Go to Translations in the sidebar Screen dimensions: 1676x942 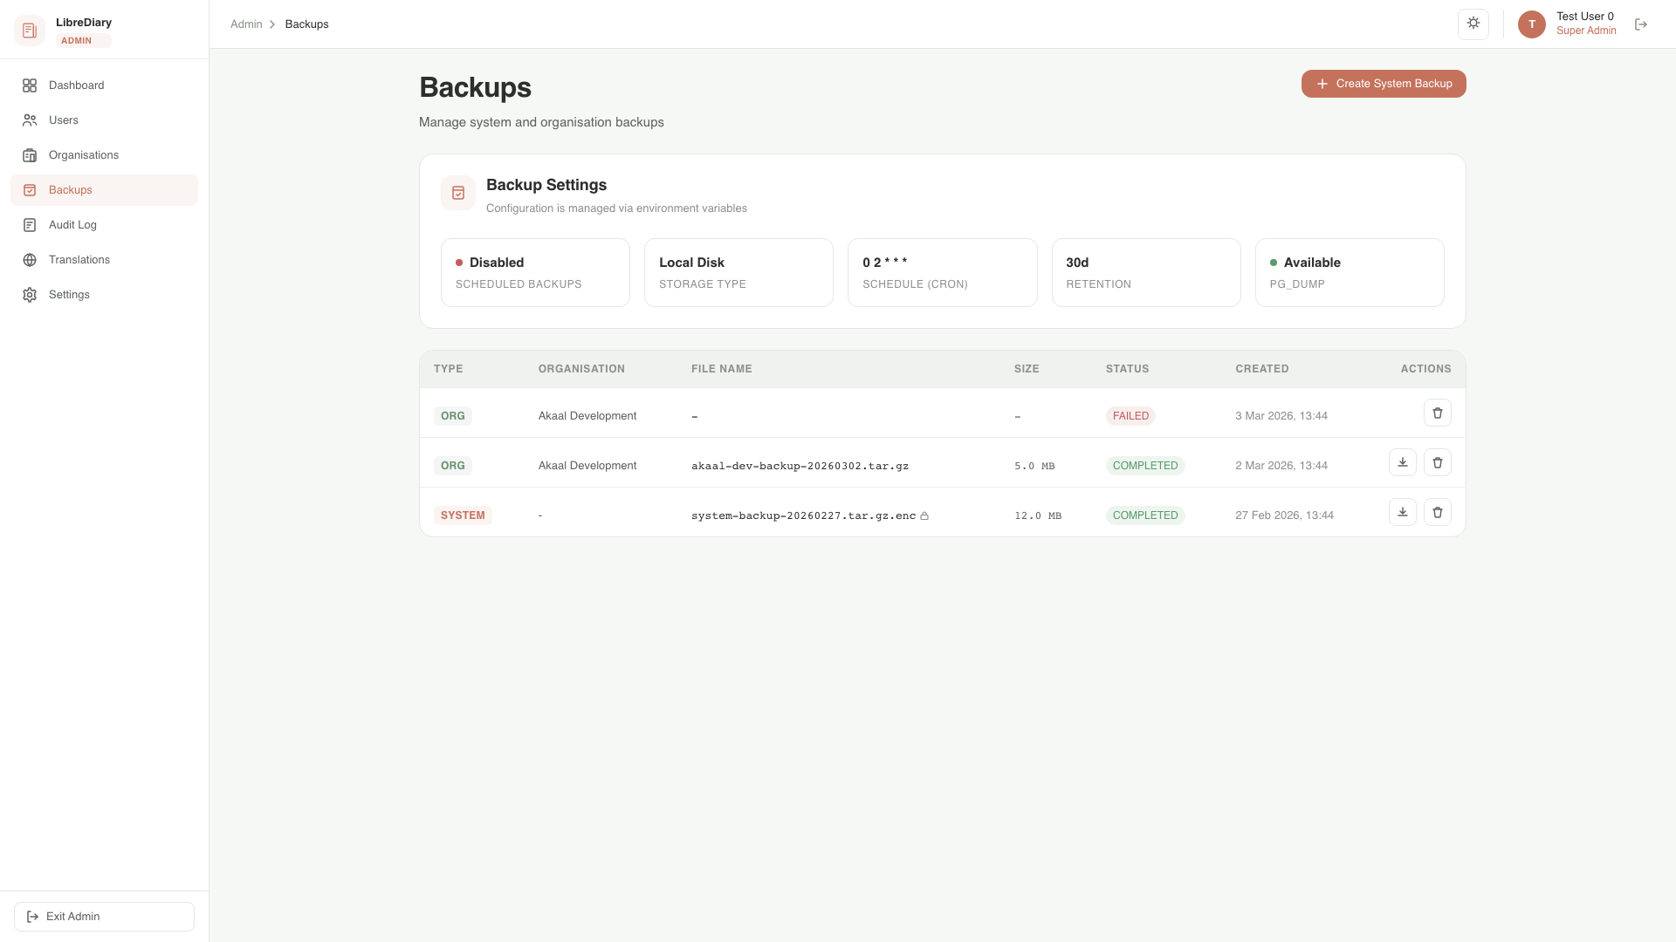pos(79,259)
